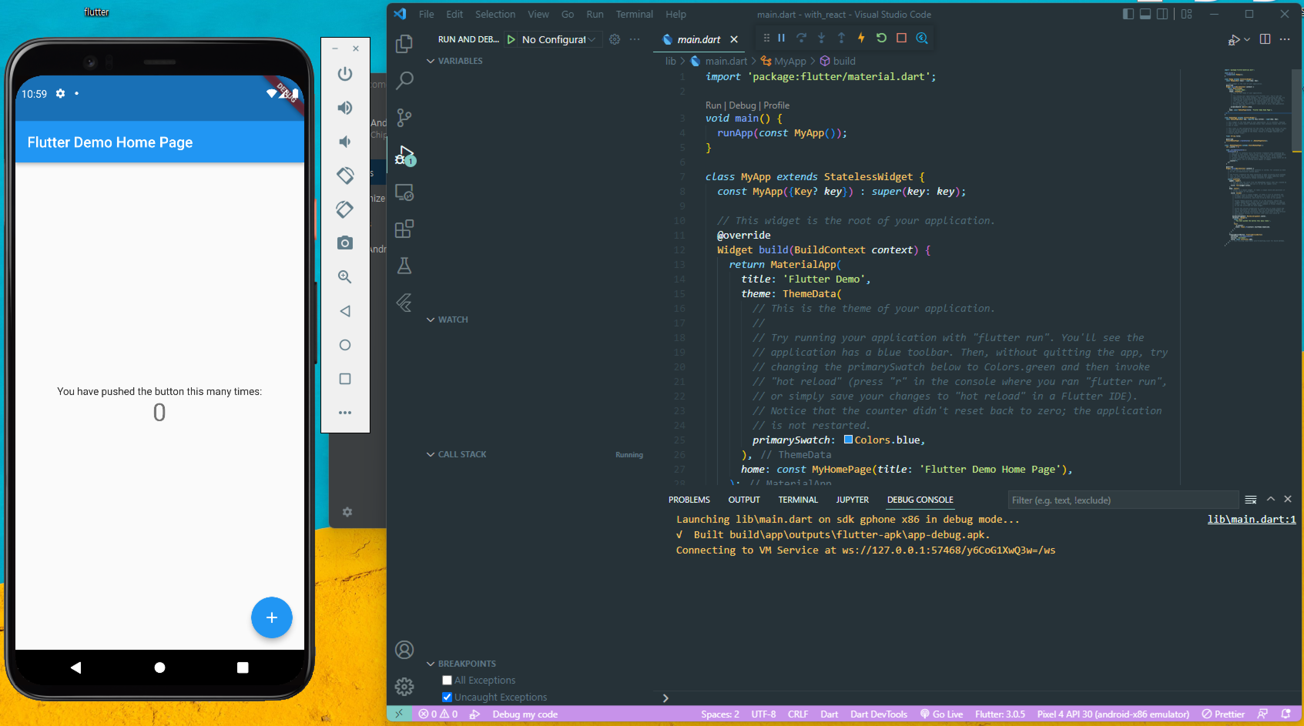
Task: Click the Colors.blue color swatch
Action: coord(848,440)
